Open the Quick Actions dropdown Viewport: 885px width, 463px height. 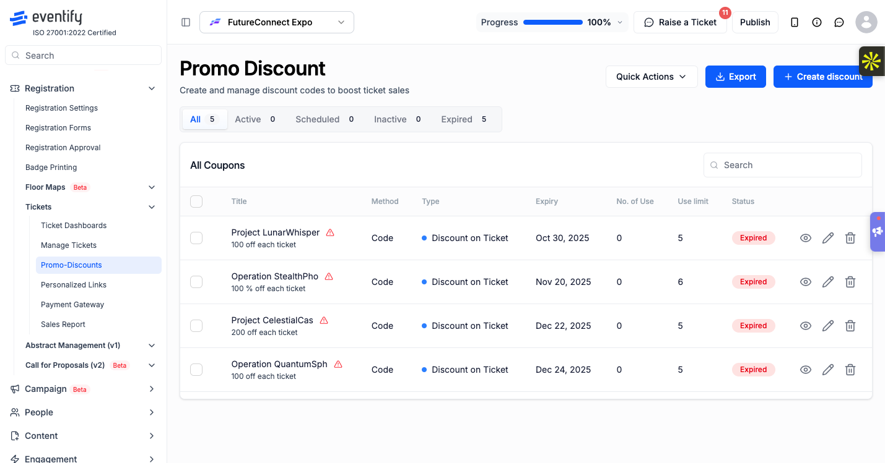(x=652, y=77)
